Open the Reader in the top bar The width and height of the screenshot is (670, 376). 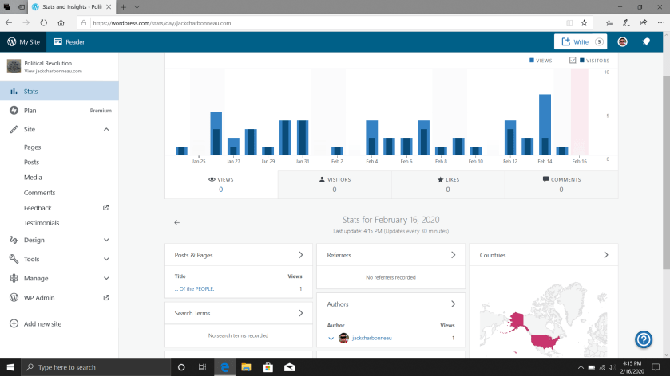pos(69,41)
